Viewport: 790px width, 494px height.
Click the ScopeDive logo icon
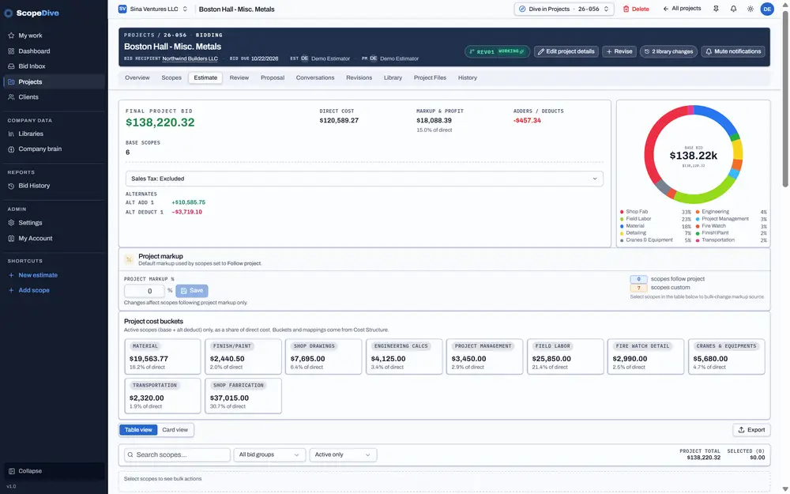pyautogui.click(x=8, y=13)
